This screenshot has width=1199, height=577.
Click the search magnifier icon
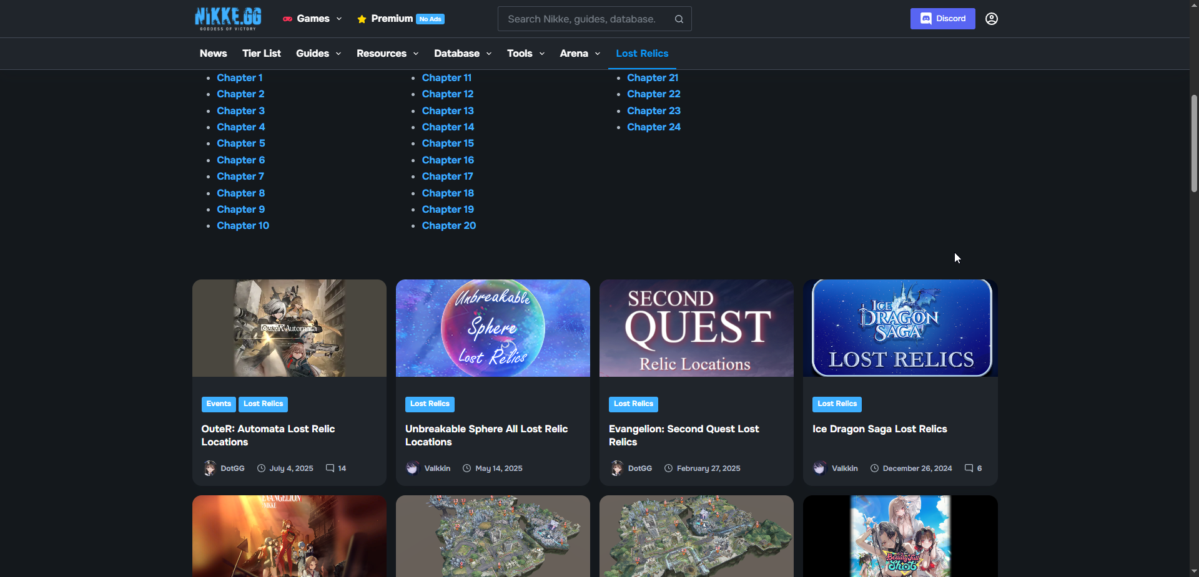click(679, 19)
